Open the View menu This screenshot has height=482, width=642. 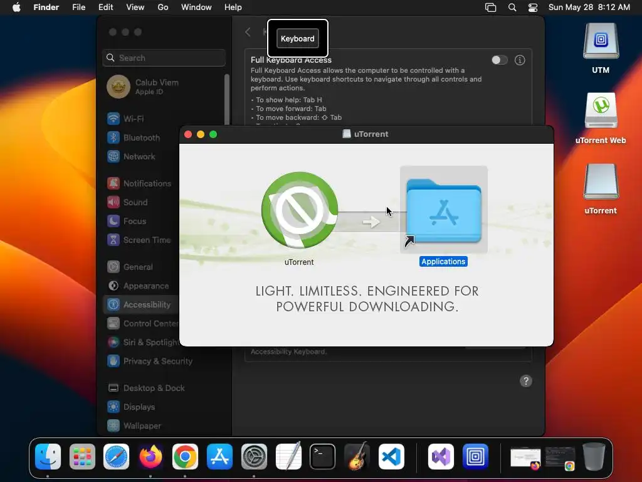tap(135, 8)
